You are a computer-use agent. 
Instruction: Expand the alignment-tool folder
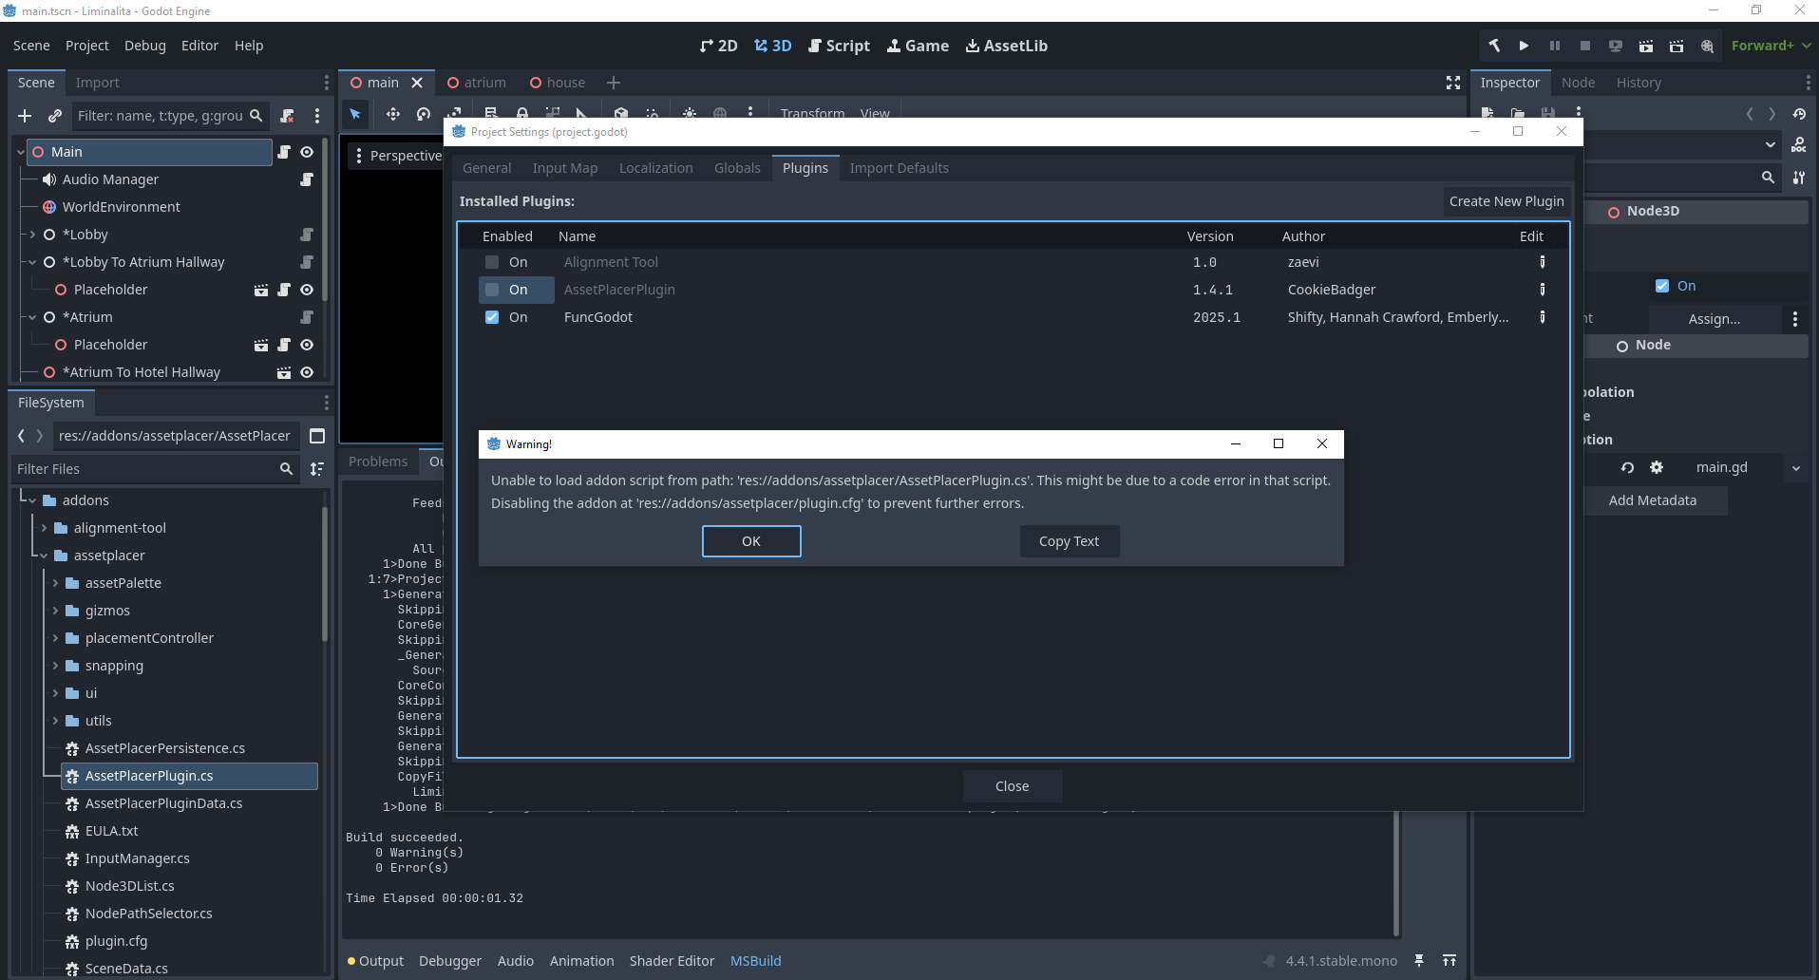point(44,528)
